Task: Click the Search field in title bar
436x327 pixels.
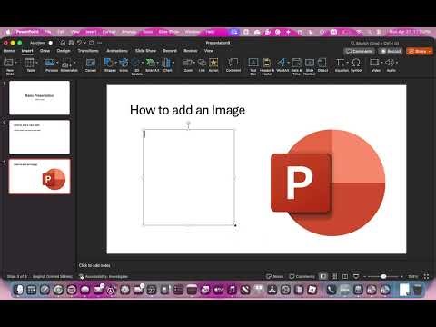Action: tap(374, 43)
